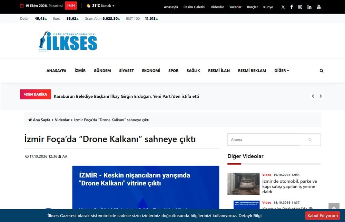Show next breaking news headline
The width and height of the screenshot is (345, 222).
[x=321, y=96]
